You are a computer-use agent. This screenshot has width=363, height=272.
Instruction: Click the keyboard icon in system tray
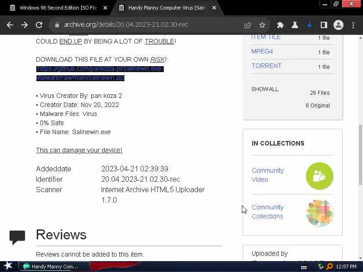click(x=304, y=267)
